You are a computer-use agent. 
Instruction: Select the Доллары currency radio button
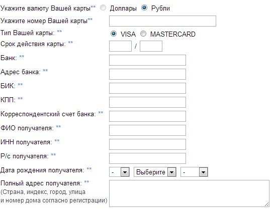tap(103, 8)
